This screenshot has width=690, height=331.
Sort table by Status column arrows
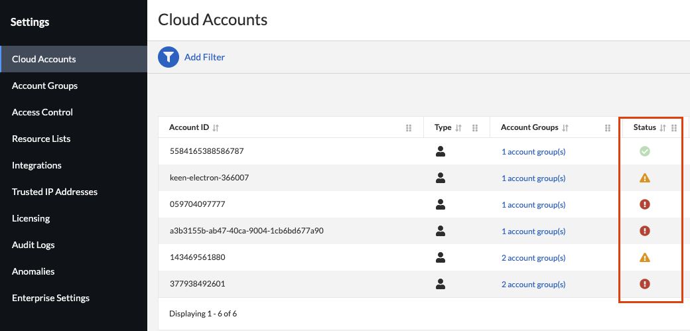point(662,128)
